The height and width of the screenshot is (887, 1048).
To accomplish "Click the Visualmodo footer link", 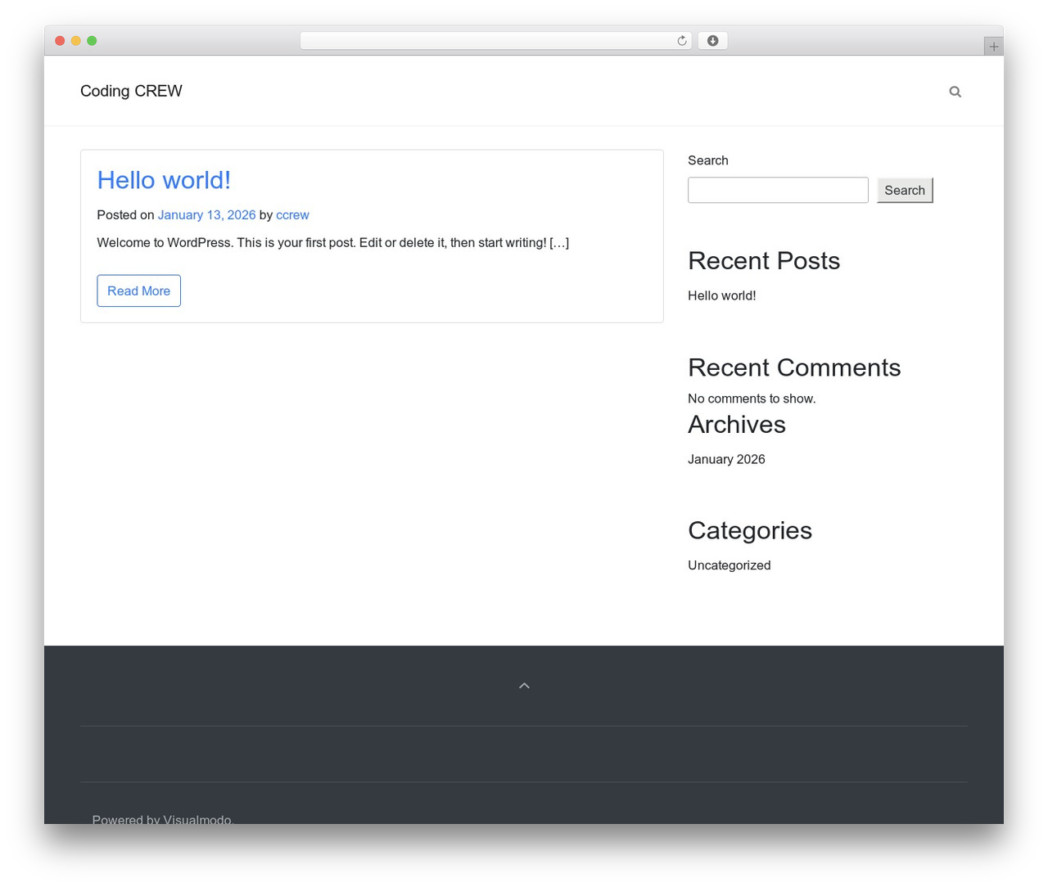I will pos(196,818).
